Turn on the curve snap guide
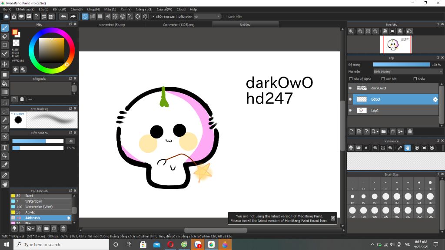The width and height of the screenshot is (445, 250). (x=130, y=17)
